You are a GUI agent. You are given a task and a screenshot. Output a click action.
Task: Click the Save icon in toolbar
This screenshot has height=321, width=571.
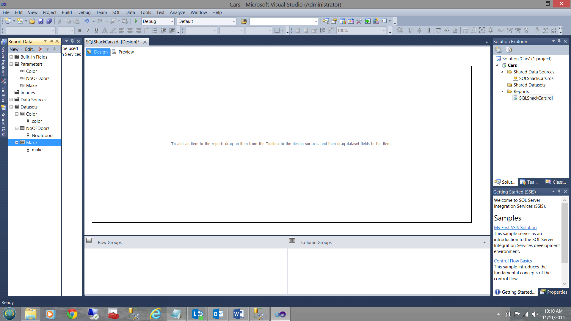[41, 21]
